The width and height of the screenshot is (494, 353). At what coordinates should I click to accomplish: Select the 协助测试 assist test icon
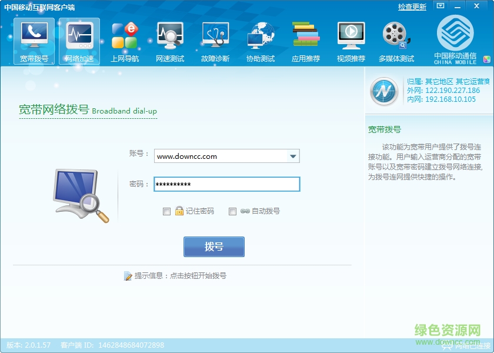[x=260, y=40]
